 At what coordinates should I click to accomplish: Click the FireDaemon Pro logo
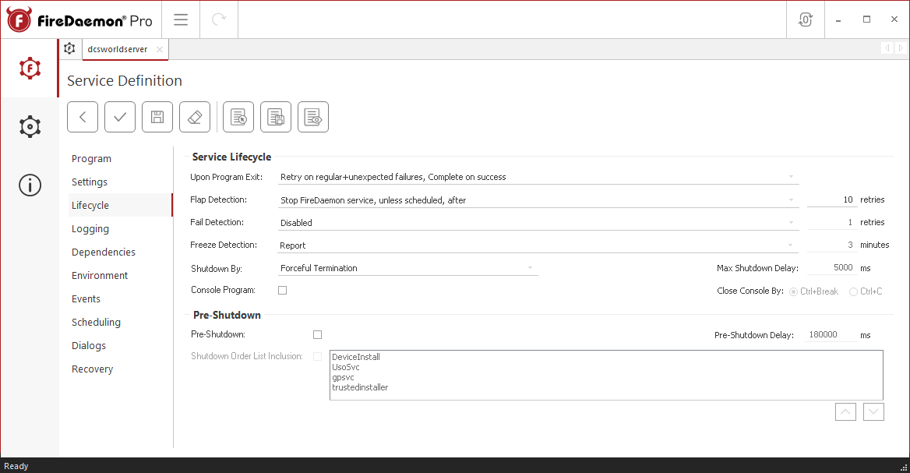(x=79, y=20)
